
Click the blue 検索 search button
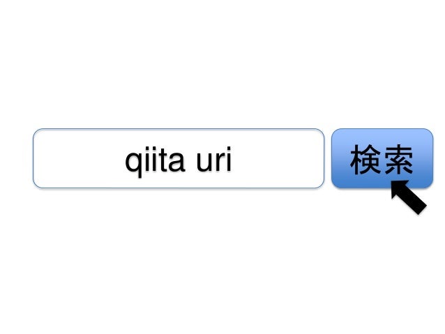click(382, 158)
